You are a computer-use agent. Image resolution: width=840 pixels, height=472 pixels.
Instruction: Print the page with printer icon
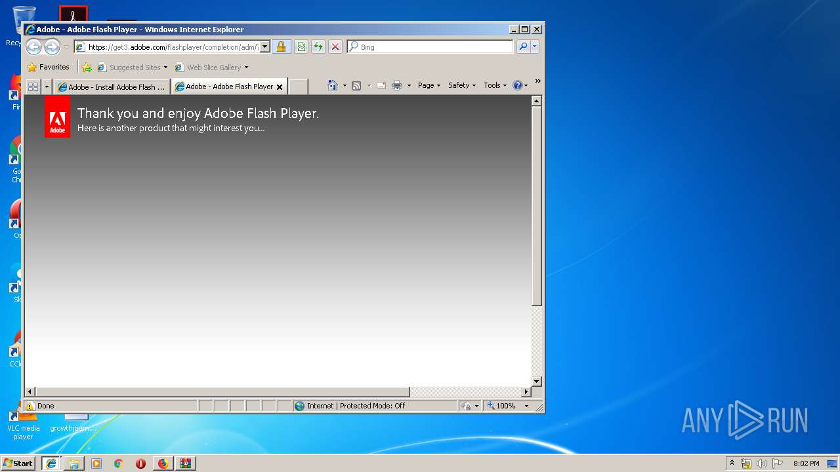click(397, 85)
